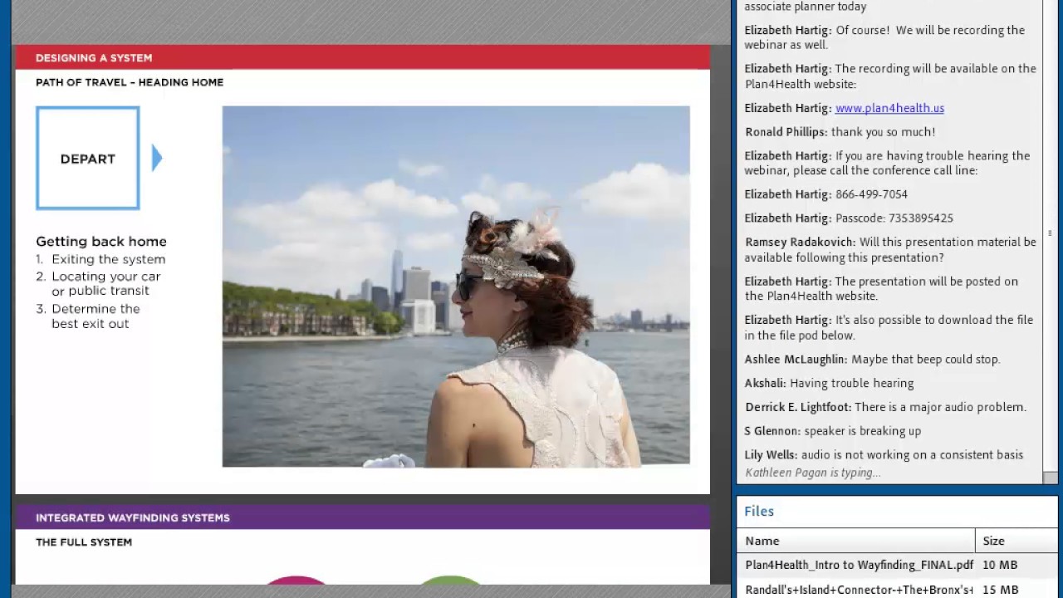Click the Getting back home heading
This screenshot has height=598, width=1063.
pos(101,241)
